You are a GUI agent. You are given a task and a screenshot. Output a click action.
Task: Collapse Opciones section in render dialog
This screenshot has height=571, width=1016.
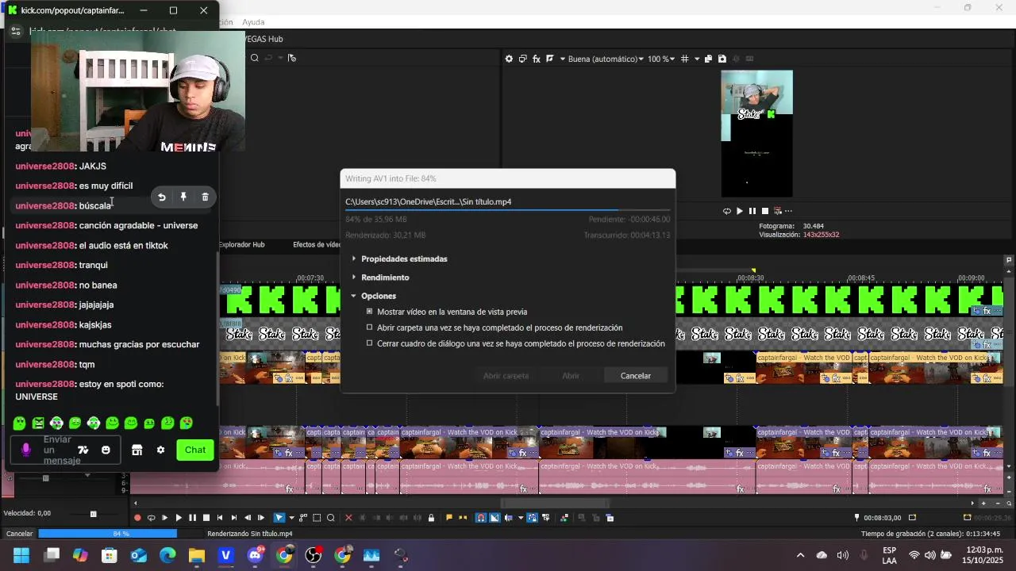click(x=354, y=296)
